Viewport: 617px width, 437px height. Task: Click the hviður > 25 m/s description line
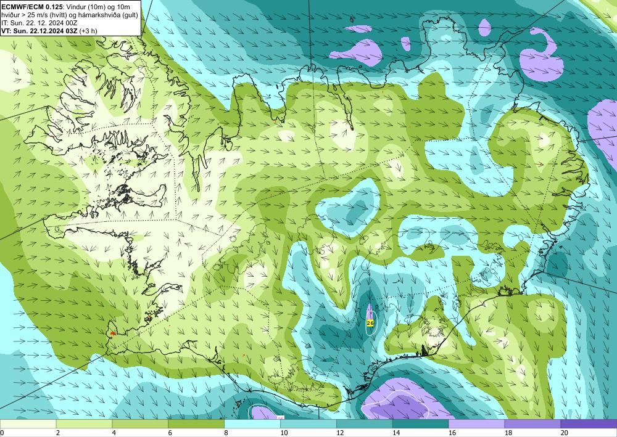(68, 15)
